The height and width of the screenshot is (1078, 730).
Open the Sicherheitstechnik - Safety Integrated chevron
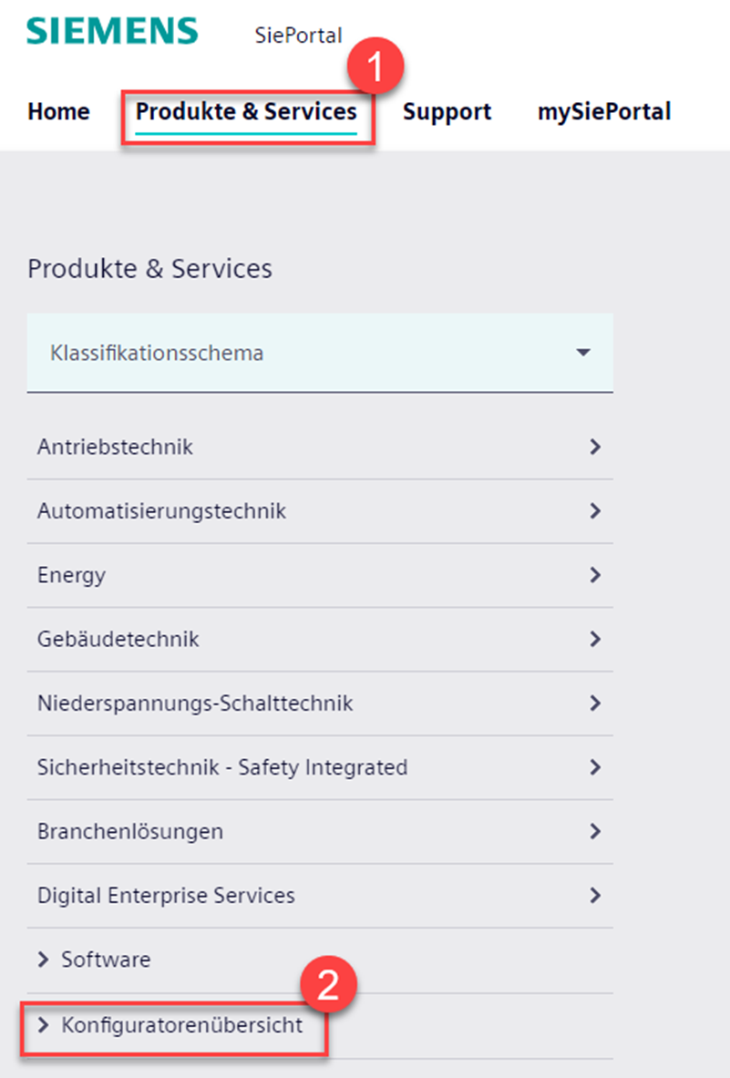[595, 767]
